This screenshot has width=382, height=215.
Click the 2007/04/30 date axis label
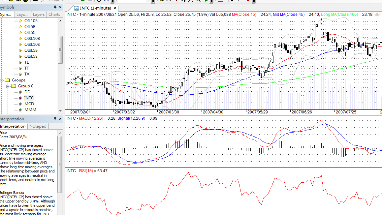point(213,112)
